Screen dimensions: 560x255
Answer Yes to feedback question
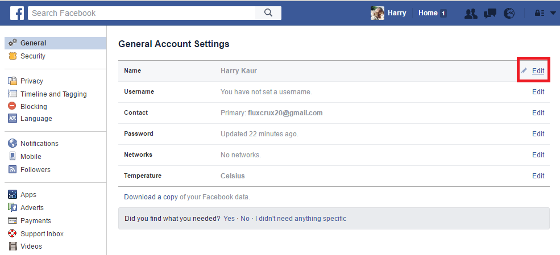[229, 219]
